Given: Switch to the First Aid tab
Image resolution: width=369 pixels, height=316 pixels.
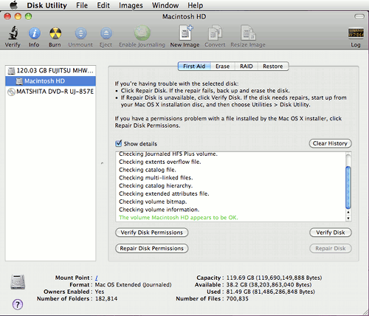Looking at the screenshot, I should pos(194,66).
